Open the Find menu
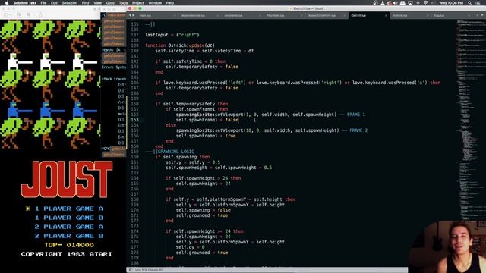486x273 pixels. (x=85, y=3)
